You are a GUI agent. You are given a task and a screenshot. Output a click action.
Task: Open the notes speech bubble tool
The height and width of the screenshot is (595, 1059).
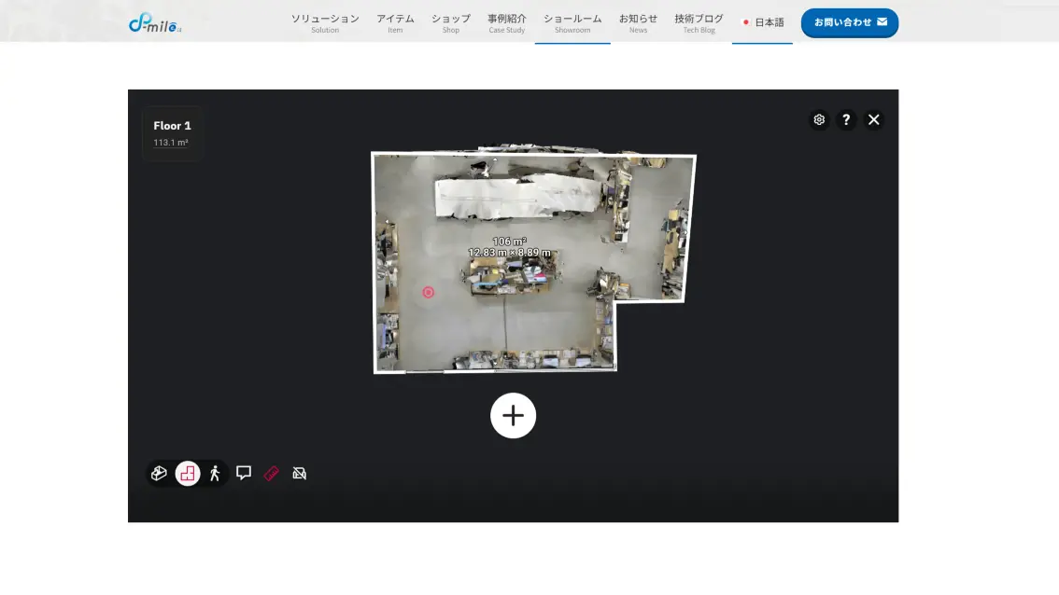(244, 473)
